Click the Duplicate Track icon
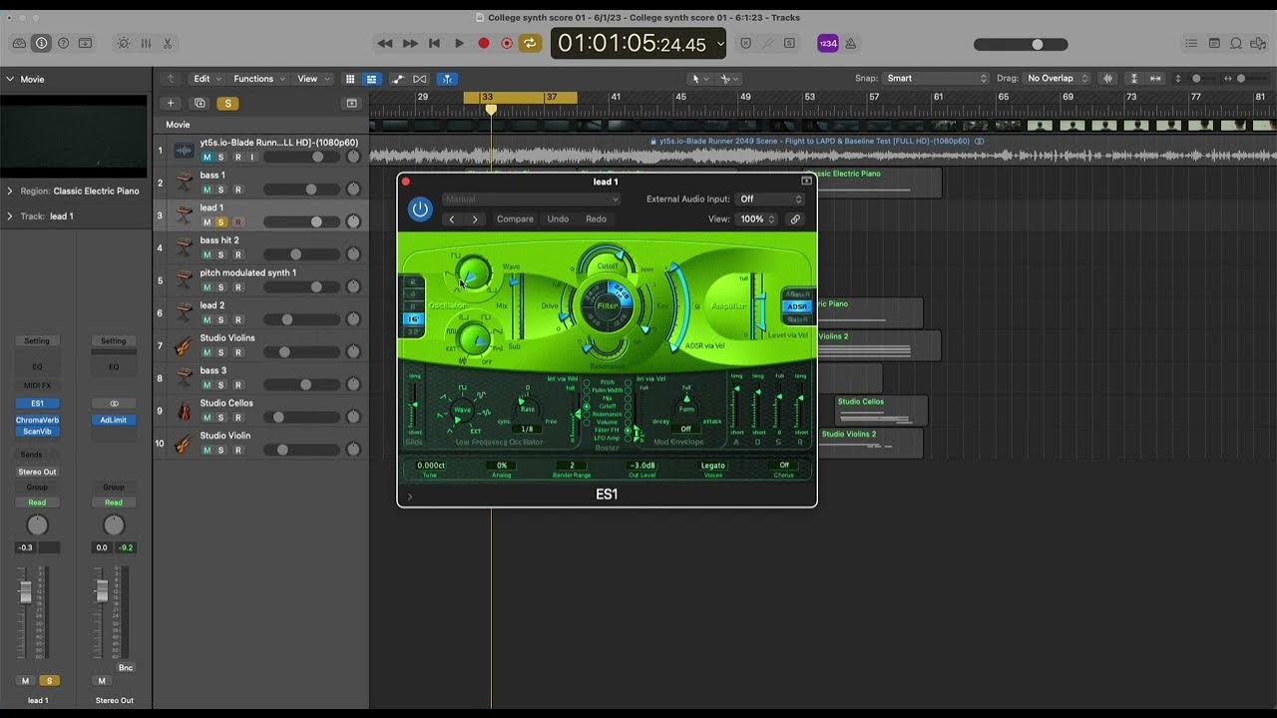 [200, 103]
